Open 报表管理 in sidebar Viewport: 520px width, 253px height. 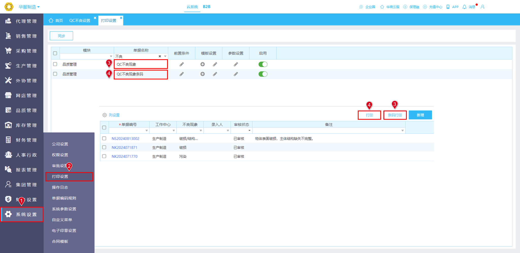point(21,170)
